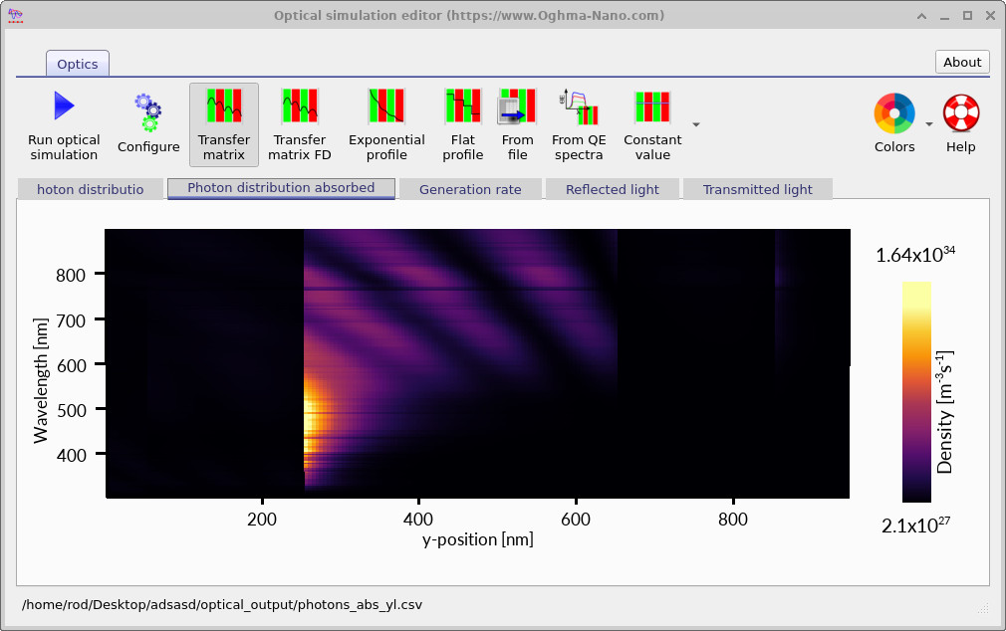Expand the optical model toolbar overflow arrow
The width and height of the screenshot is (1006, 631).
696,124
